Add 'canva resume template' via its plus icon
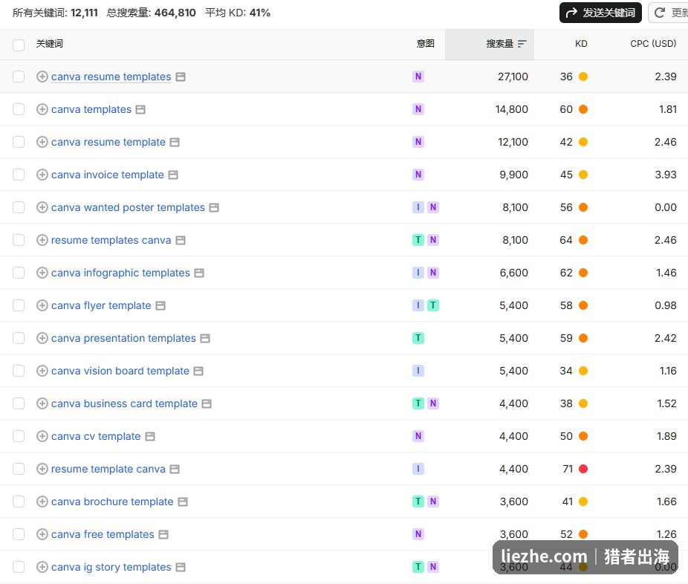 pyautogui.click(x=42, y=142)
